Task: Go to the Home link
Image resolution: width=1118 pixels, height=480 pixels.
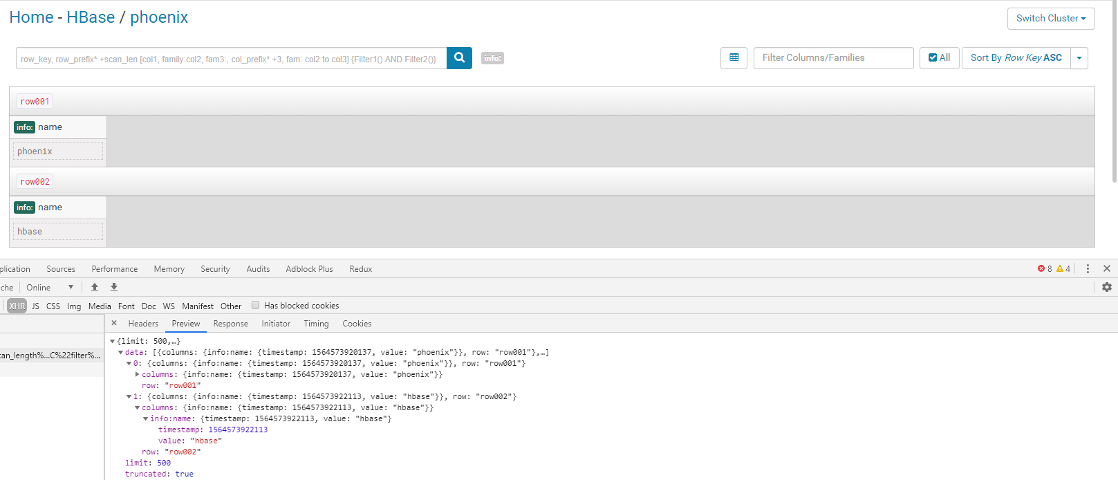Action: [x=31, y=17]
